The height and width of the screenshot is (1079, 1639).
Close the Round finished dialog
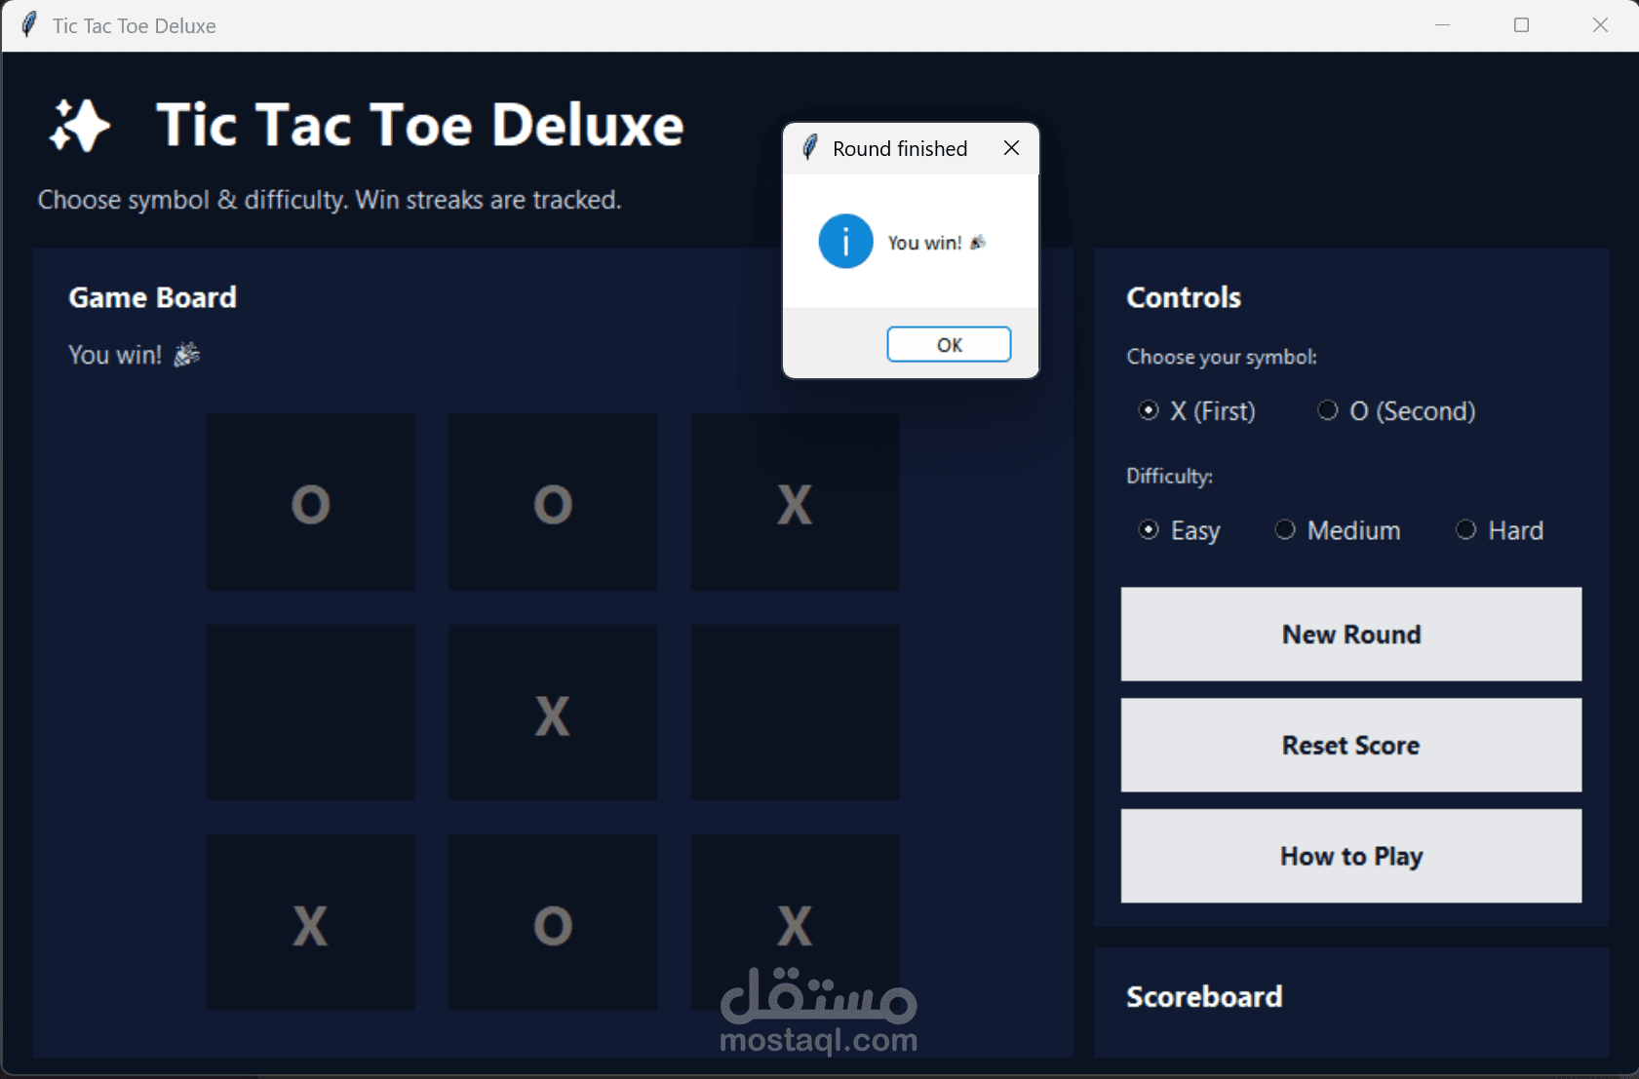click(1011, 147)
